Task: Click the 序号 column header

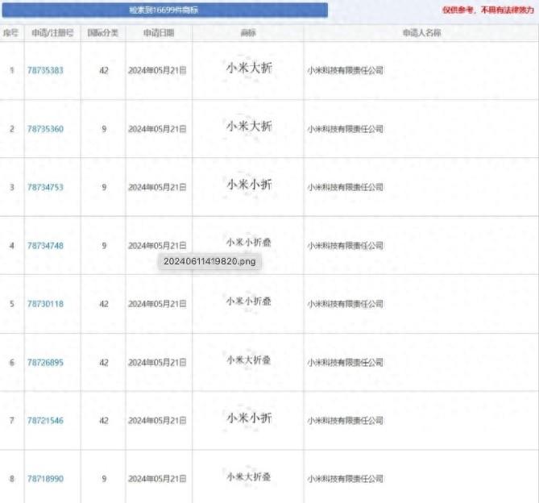Action: click(x=10, y=33)
